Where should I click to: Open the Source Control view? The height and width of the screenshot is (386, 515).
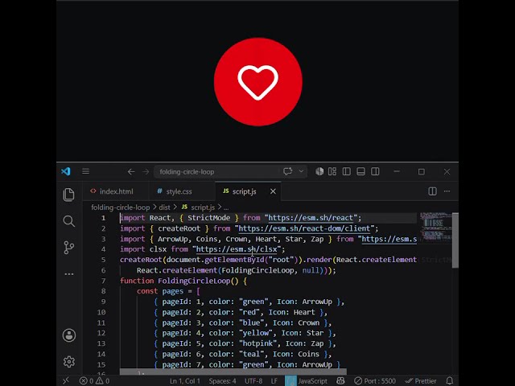click(68, 248)
